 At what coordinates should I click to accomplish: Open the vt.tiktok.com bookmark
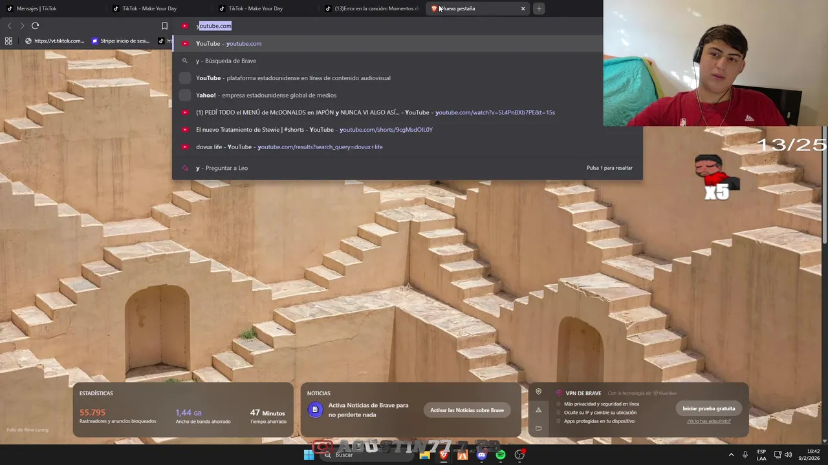[55, 41]
